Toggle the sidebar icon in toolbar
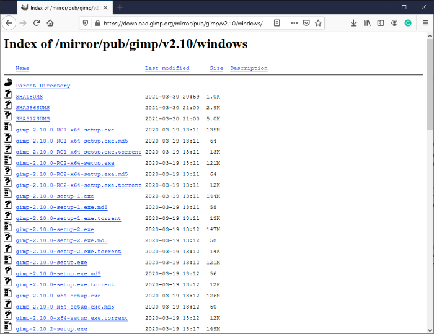Image resolution: width=434 pixels, height=334 pixels. (x=381, y=23)
